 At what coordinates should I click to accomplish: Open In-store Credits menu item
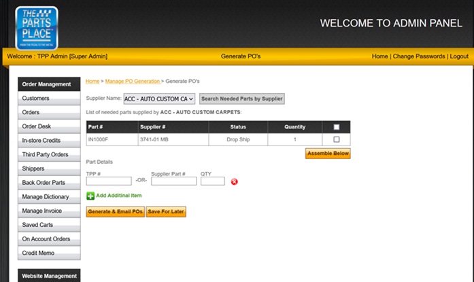pyautogui.click(x=41, y=141)
